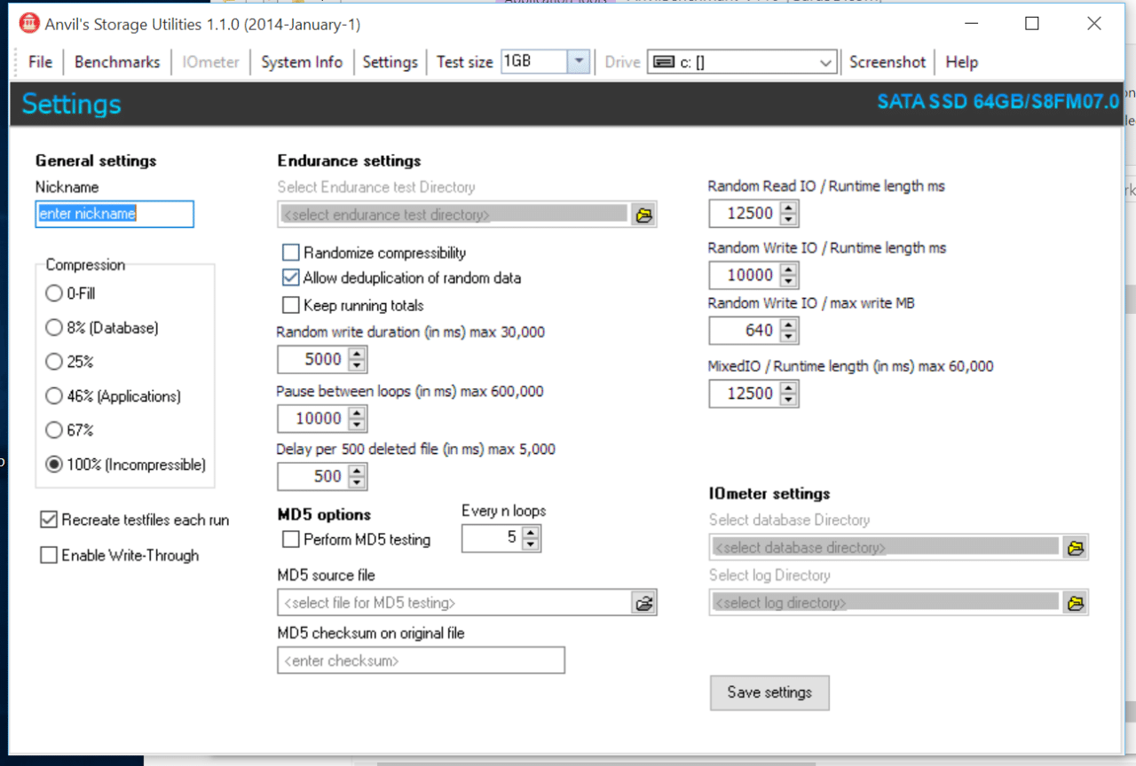Image resolution: width=1136 pixels, height=766 pixels.
Task: Enable Write-Through checkbox
Action: tap(49, 556)
